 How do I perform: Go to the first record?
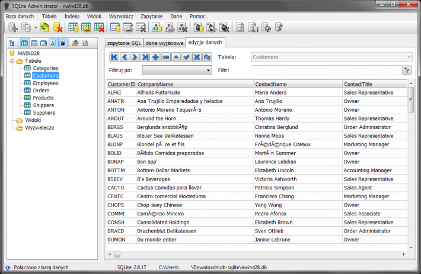click(114, 57)
